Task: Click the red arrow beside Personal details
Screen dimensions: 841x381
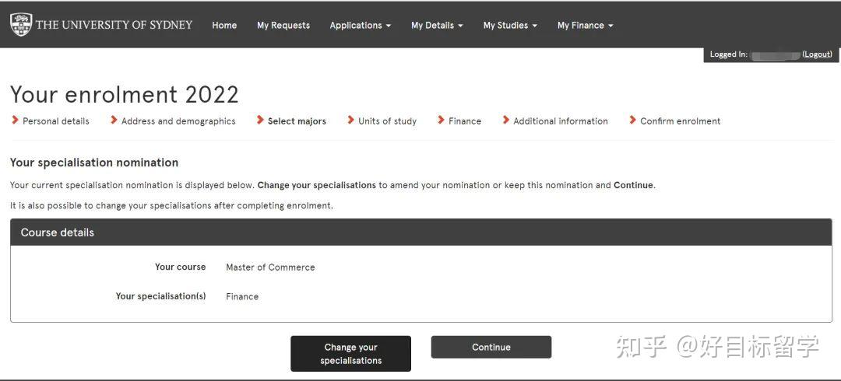Action: [15, 120]
